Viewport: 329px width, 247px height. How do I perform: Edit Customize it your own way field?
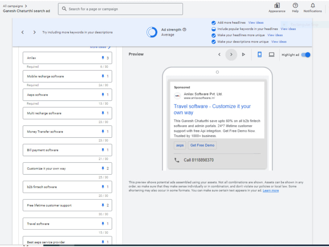click(67, 168)
